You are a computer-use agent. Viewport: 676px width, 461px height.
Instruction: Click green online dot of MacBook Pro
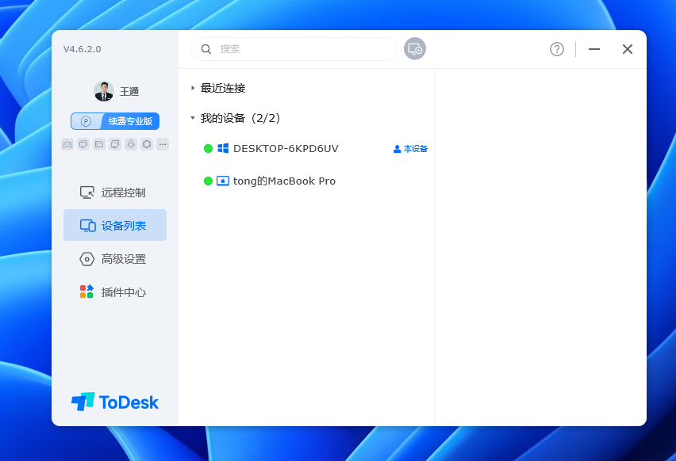[208, 181]
